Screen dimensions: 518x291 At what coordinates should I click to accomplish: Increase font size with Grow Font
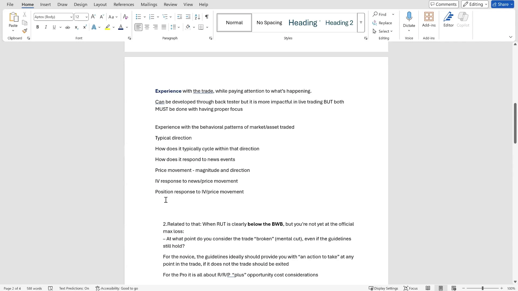pyautogui.click(x=93, y=17)
